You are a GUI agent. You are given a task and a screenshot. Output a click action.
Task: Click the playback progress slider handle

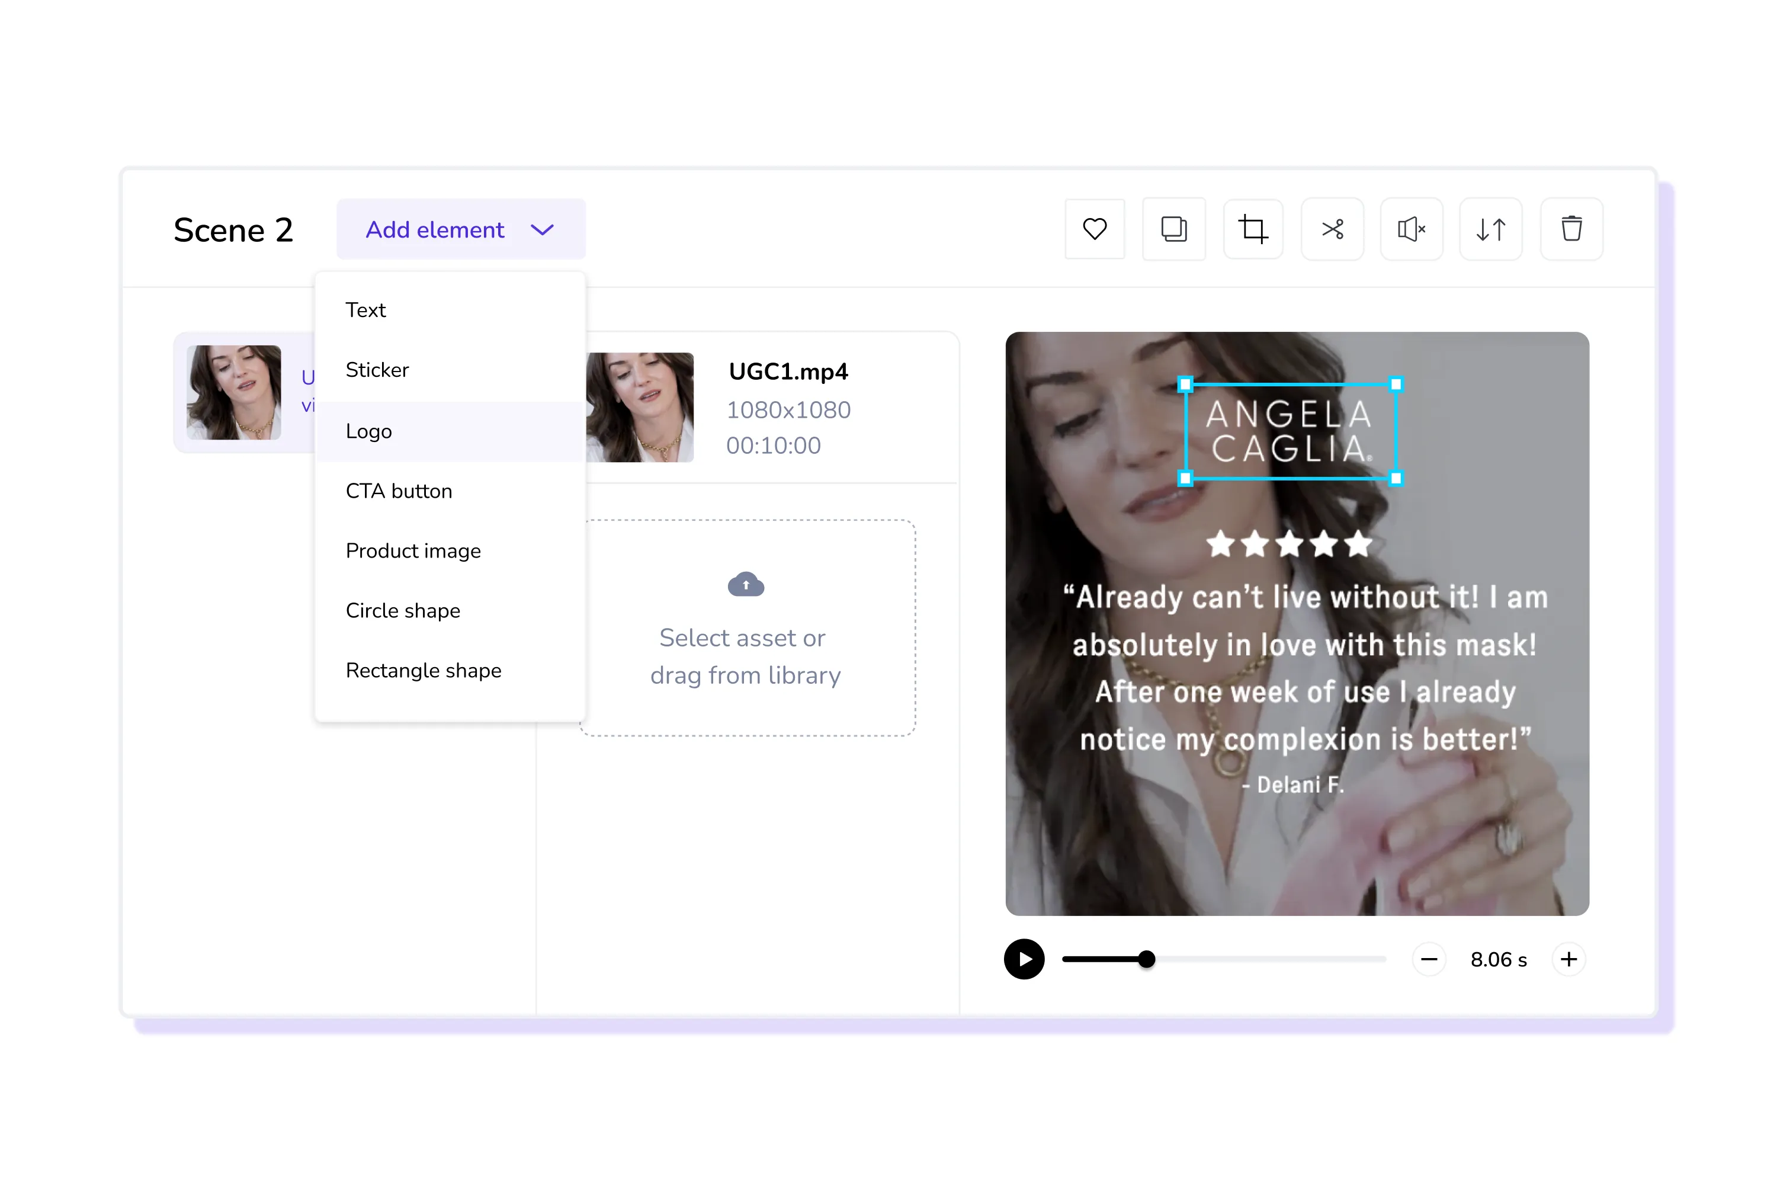[1146, 959]
